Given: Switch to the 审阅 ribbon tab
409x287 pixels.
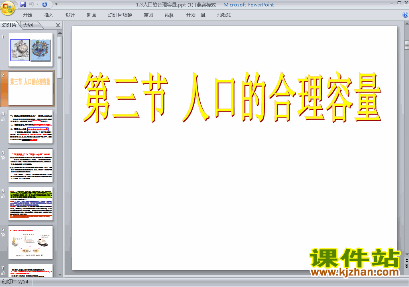Looking at the screenshot, I should 149,15.
